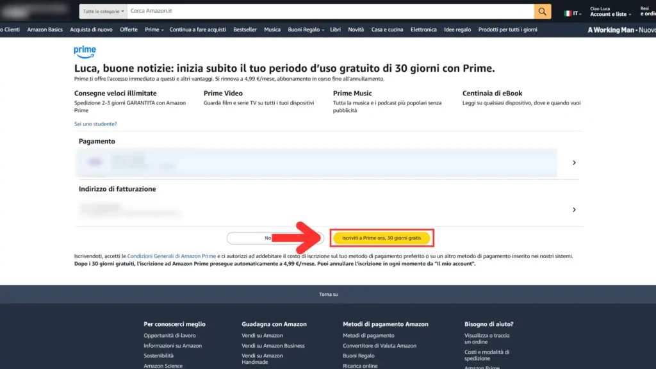Open the Elettronica category

(423, 29)
